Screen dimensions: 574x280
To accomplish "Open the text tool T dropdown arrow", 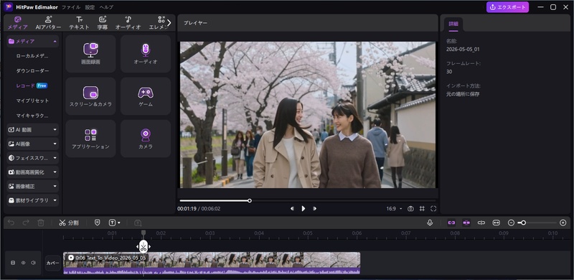I will point(119,223).
